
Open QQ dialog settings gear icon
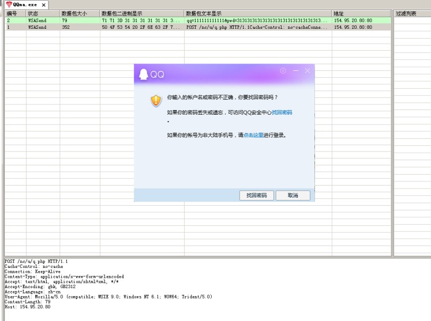coord(283,71)
